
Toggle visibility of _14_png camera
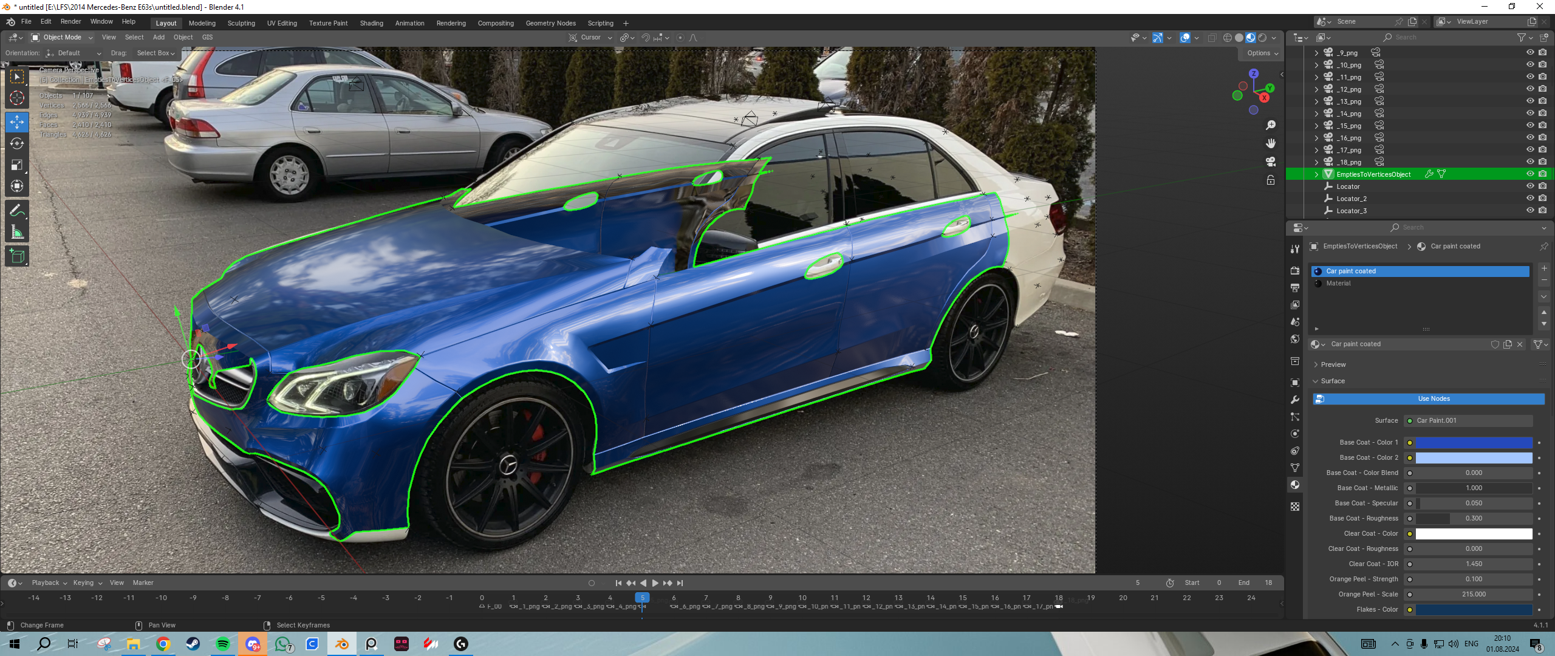coord(1530,114)
